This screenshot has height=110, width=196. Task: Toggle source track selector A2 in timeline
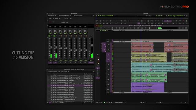tap(104, 50)
